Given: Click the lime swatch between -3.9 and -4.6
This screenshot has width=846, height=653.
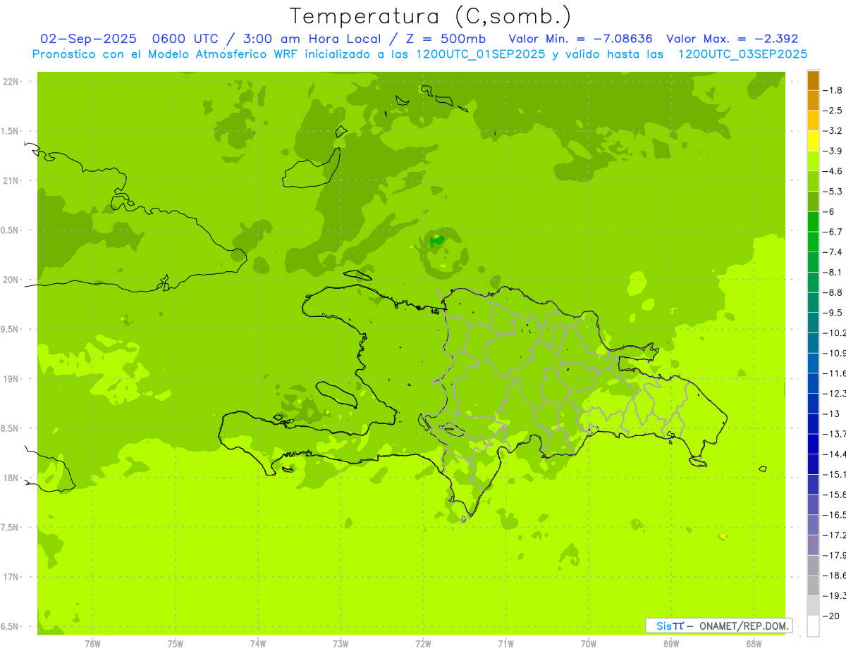Looking at the screenshot, I should click(x=813, y=161).
